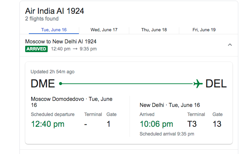Click the DME airport code
Screen dimensions: 245x154
click(x=43, y=84)
